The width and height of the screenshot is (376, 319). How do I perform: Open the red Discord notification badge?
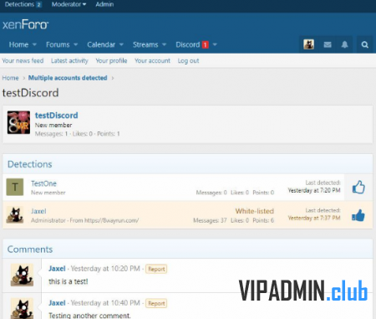pos(206,44)
